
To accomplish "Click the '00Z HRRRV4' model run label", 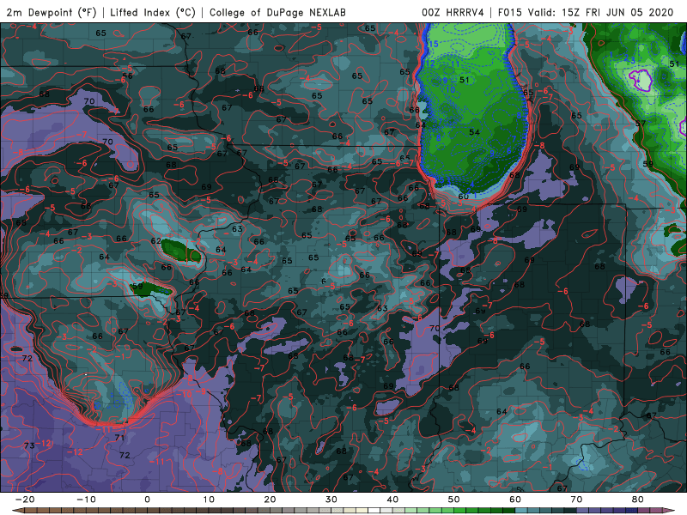I will coord(453,12).
